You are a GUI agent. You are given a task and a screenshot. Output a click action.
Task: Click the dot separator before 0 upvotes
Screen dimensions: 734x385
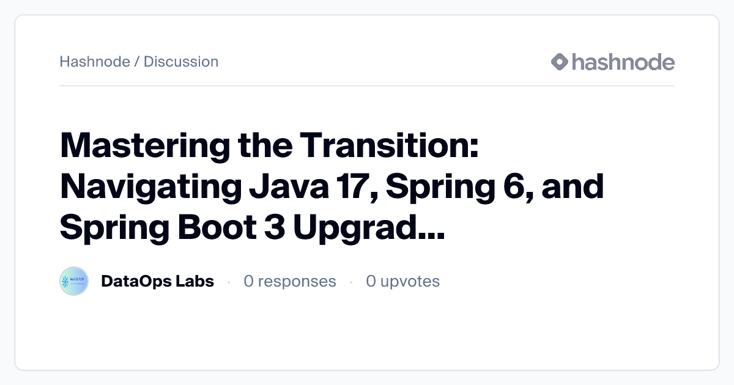(351, 282)
